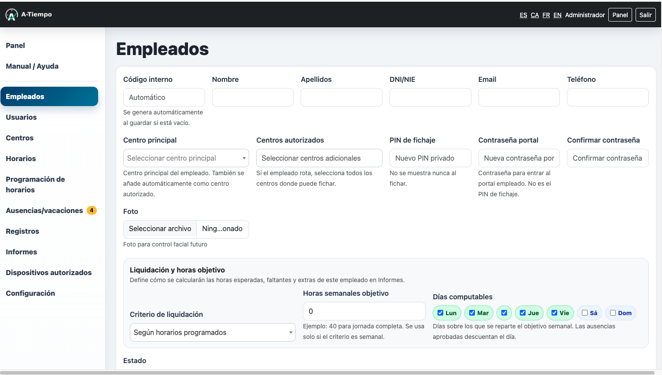Open Dispositivos autorizados in the sidebar
The height and width of the screenshot is (375, 662).
click(x=49, y=272)
